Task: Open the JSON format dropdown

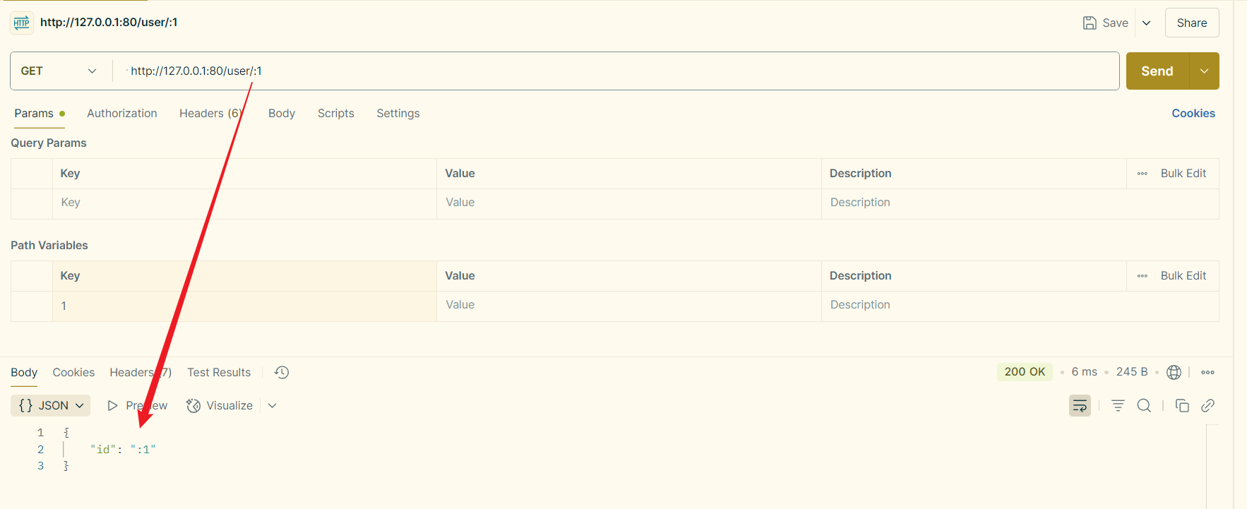Action: [51, 405]
